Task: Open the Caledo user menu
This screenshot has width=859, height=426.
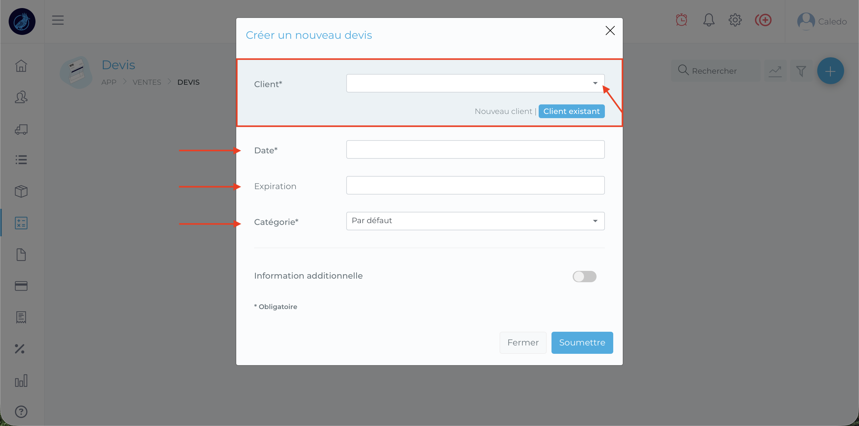Action: [x=822, y=22]
